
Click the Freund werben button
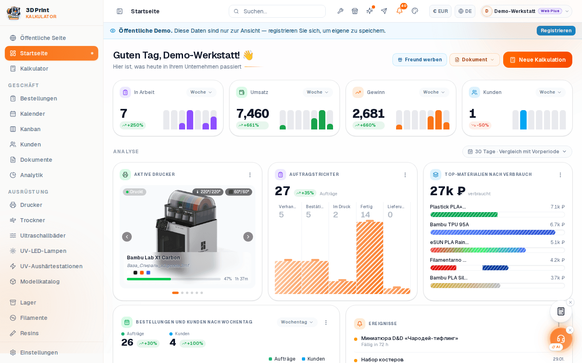[420, 60]
